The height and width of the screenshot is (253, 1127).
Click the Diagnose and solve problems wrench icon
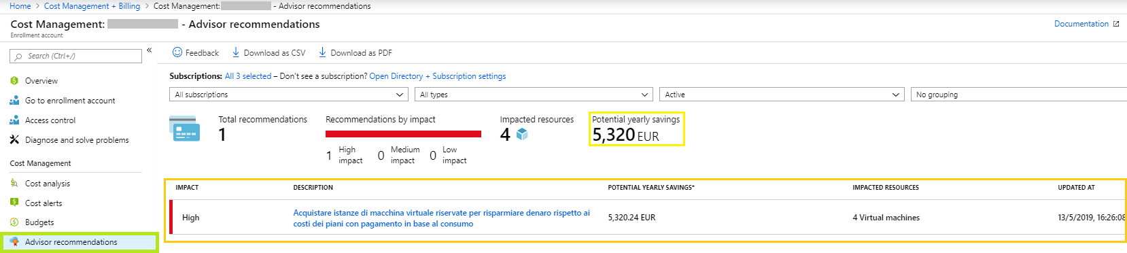coord(14,140)
